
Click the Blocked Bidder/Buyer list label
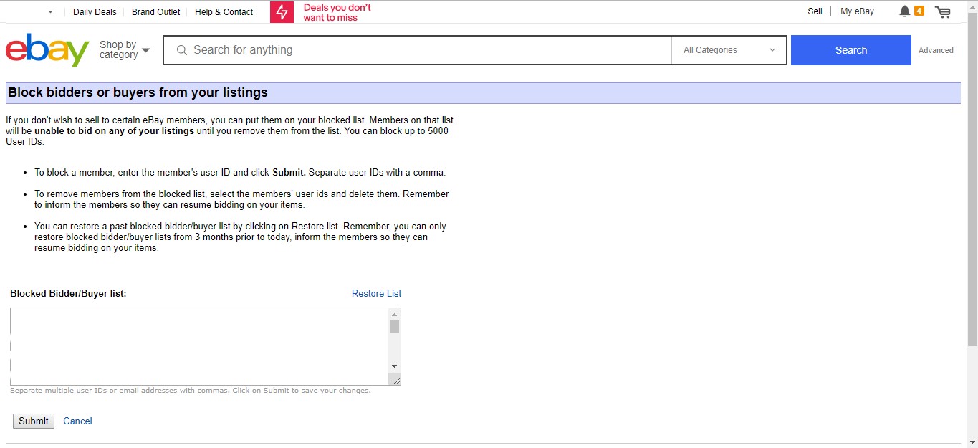click(x=68, y=293)
